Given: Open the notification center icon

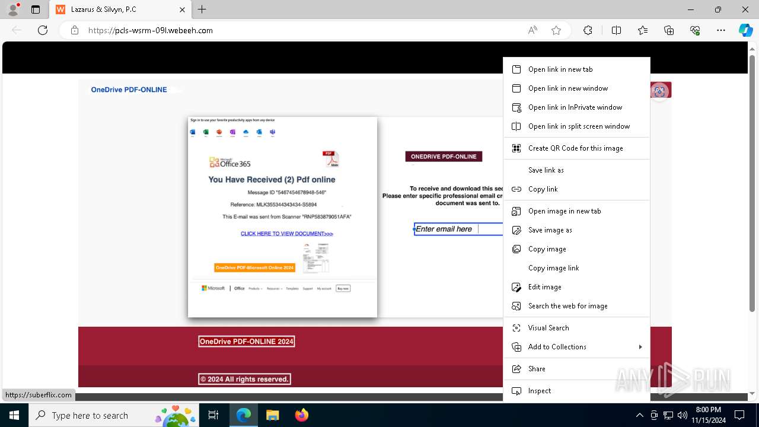Looking at the screenshot, I should [x=739, y=415].
